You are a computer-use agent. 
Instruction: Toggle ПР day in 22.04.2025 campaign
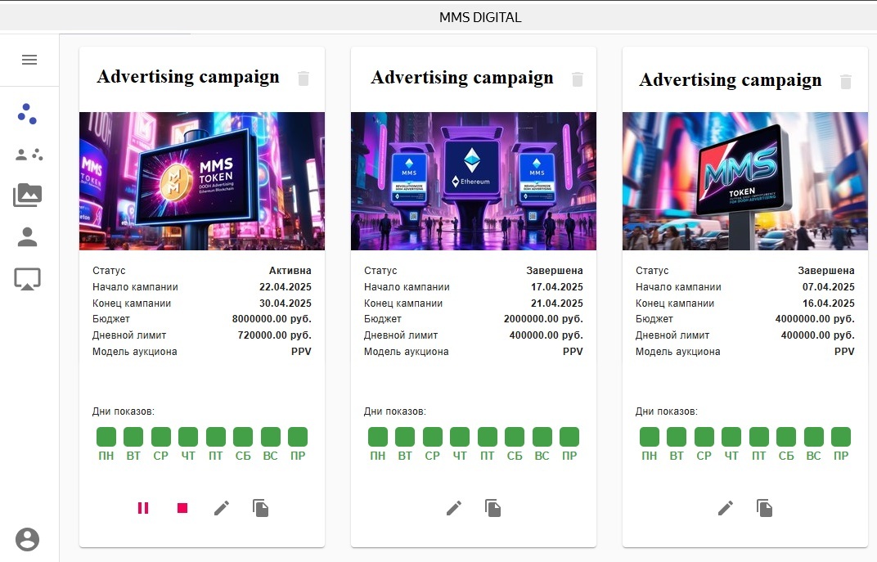pos(298,437)
